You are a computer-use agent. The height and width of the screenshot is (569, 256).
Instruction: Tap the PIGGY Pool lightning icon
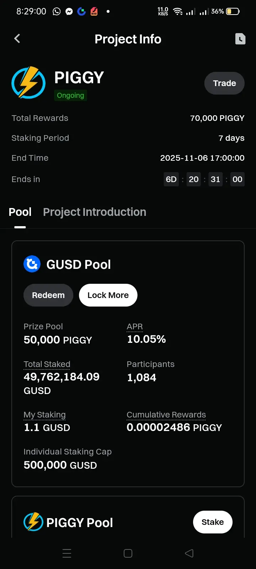click(33, 522)
